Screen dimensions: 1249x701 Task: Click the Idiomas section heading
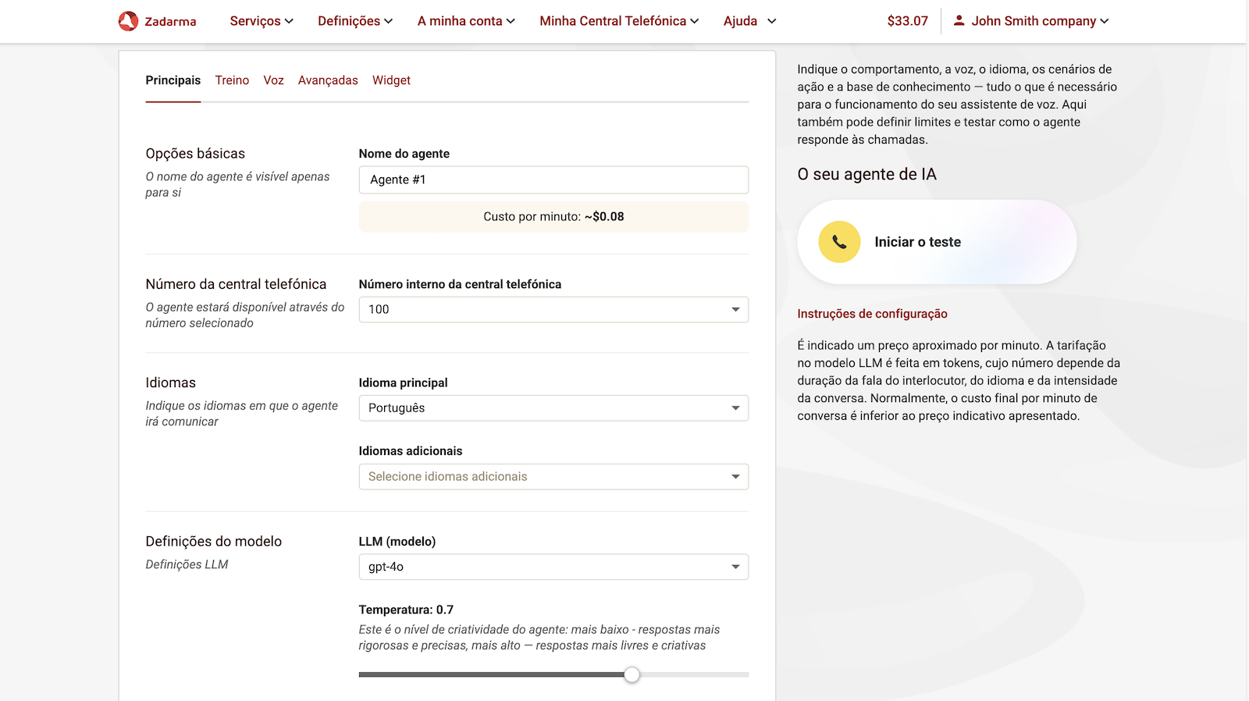(x=170, y=383)
